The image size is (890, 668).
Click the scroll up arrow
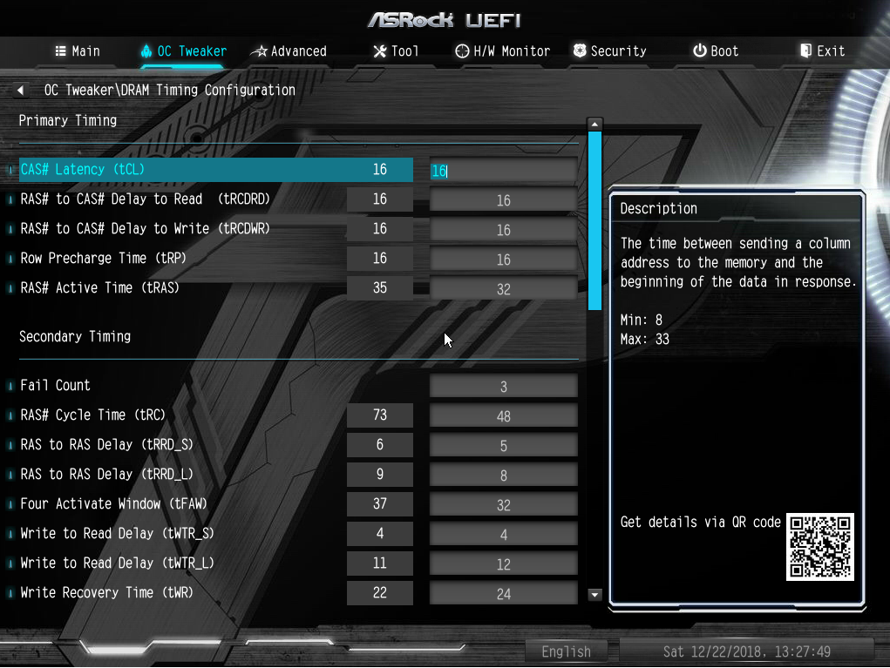click(x=594, y=125)
